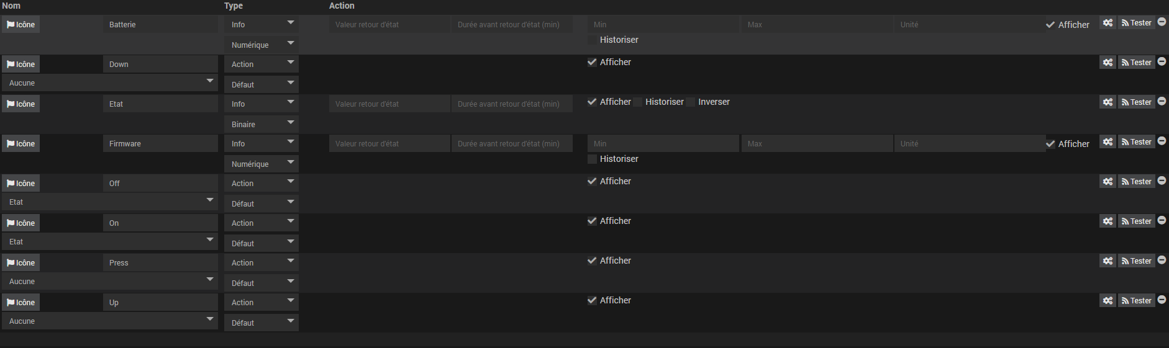This screenshot has width=1169, height=348.
Task: Open advanced settings gear for Batterie command
Action: pos(1108,23)
